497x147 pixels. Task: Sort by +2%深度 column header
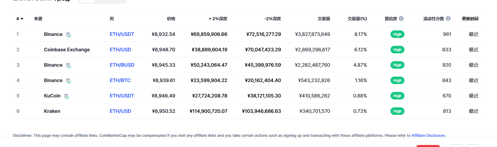click(x=218, y=18)
